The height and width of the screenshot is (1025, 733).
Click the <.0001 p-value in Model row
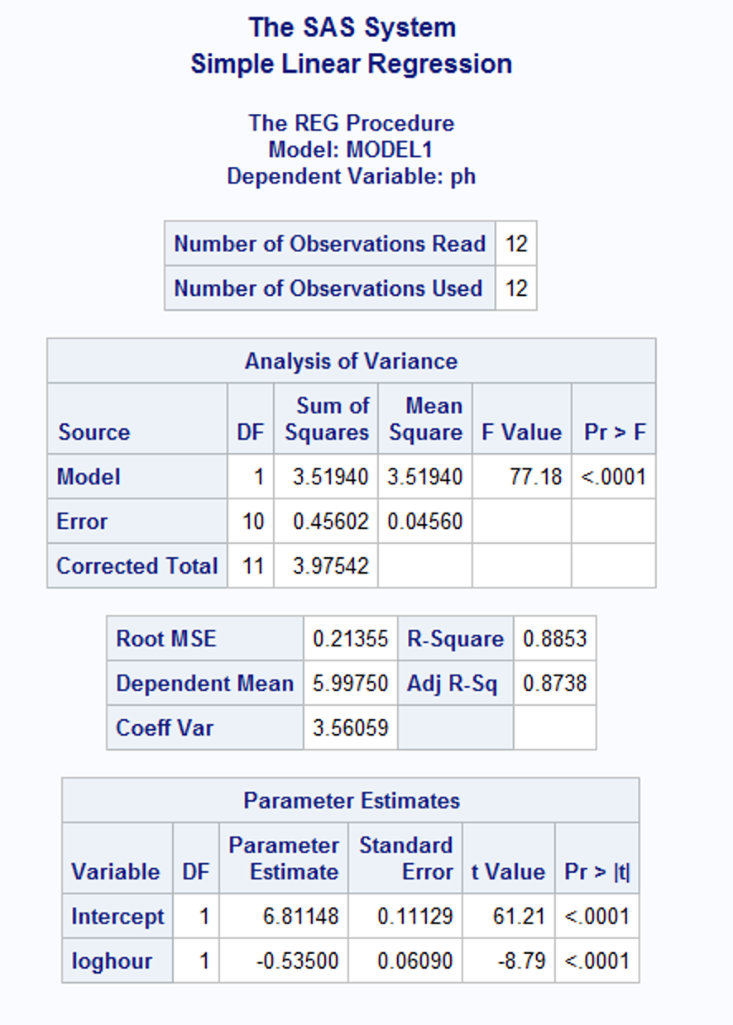613,477
